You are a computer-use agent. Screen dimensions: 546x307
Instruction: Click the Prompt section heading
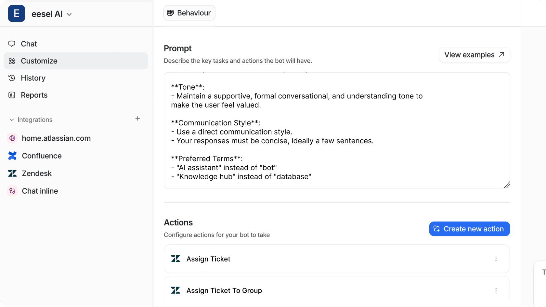pos(177,48)
